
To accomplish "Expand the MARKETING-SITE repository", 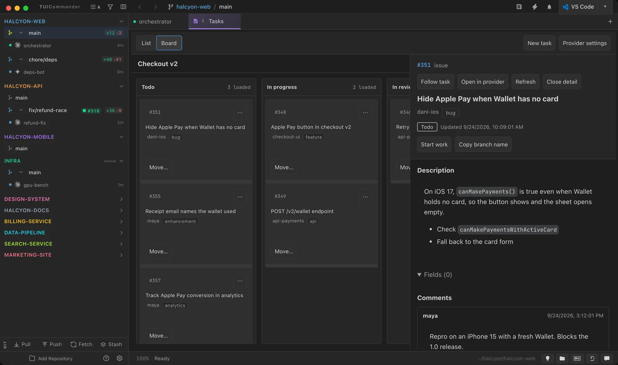I will tap(121, 255).
